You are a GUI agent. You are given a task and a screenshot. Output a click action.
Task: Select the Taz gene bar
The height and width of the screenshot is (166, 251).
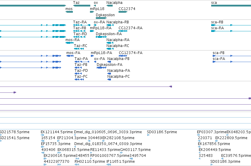click(x=82, y=6)
